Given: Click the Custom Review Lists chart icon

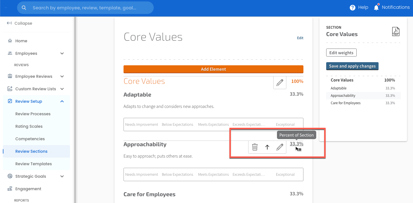Looking at the screenshot, I should click(x=10, y=89).
